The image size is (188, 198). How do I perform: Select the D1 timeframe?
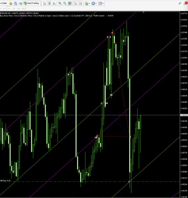pos(14,9)
